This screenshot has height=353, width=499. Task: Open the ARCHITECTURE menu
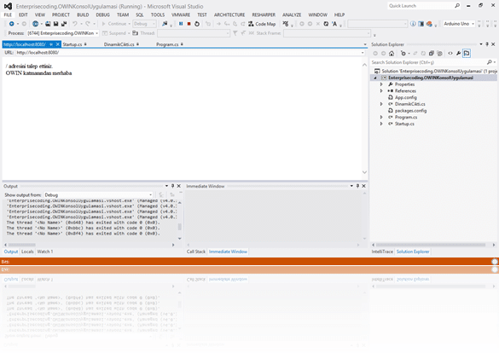pos(229,14)
